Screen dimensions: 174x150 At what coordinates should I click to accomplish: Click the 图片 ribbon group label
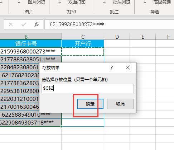(x=29, y=12)
